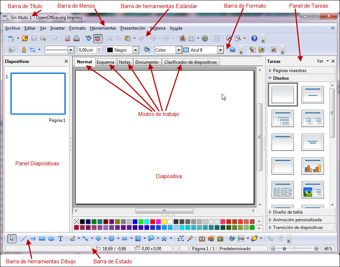Increase line width with stepper up arrow
340x267 pixels.
click(99, 48)
